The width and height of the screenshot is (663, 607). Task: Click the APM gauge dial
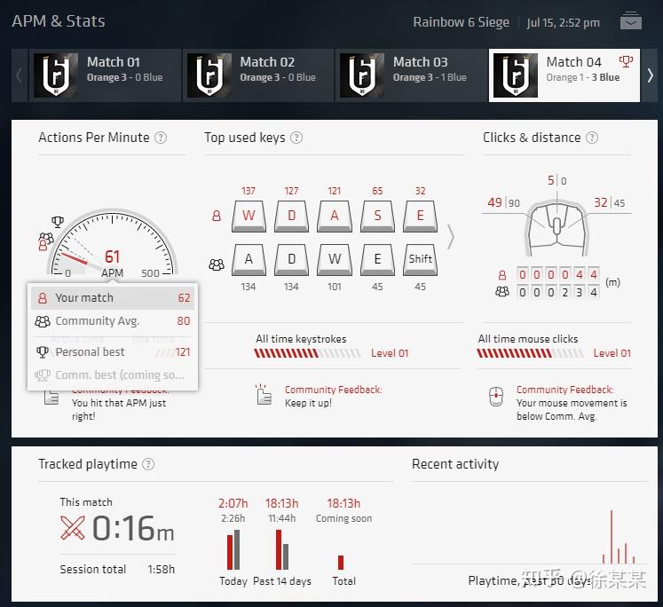(x=112, y=242)
